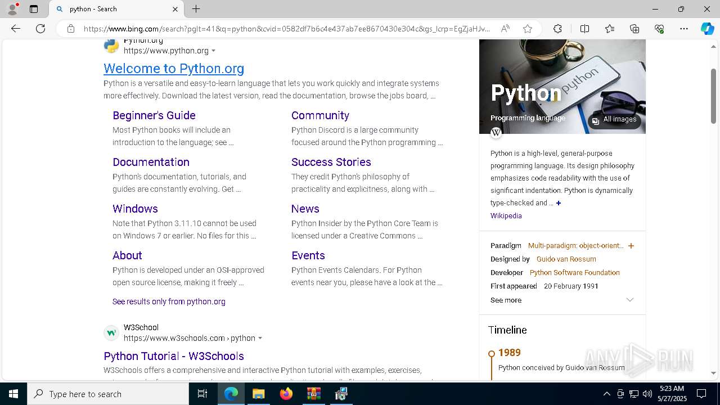
Task: Open File Explorer from the taskbar
Action: coord(259,394)
